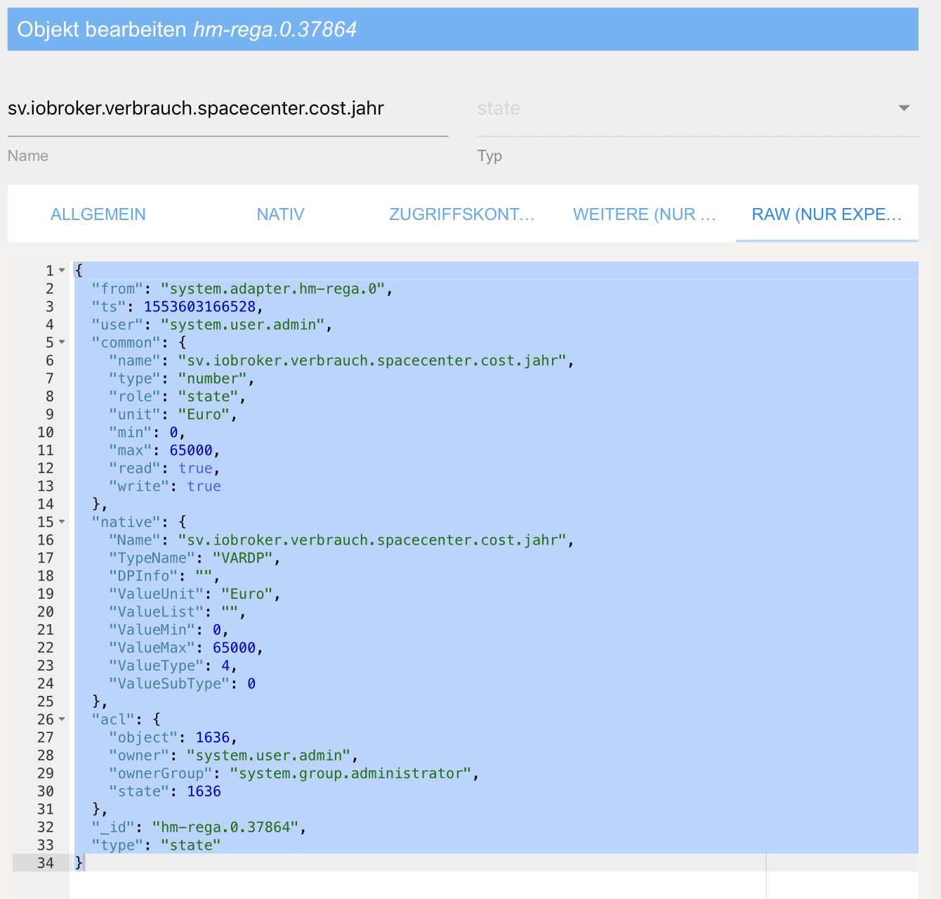The width and height of the screenshot is (941, 899).
Task: Click the ts value 1553603166528
Action: click(199, 306)
